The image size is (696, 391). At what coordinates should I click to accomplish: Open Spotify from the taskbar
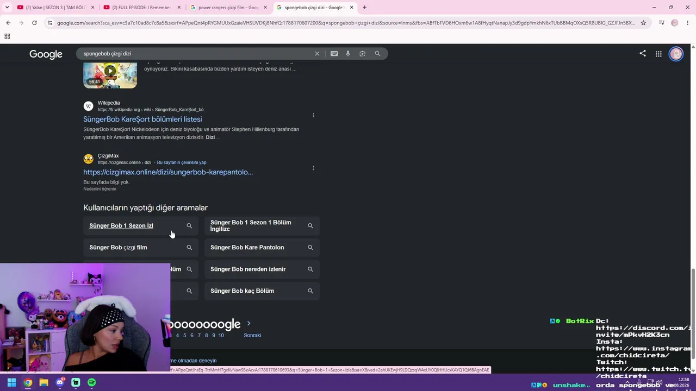(91, 383)
